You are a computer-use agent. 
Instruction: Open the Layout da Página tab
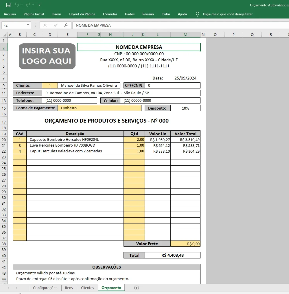tap(82, 14)
